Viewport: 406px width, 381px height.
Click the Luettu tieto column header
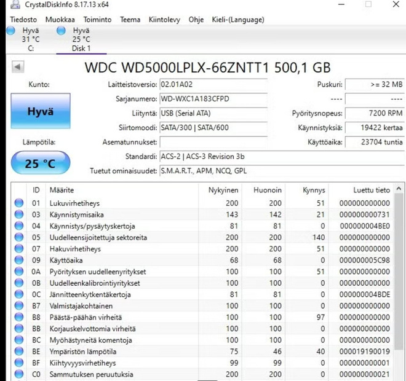[x=361, y=190]
